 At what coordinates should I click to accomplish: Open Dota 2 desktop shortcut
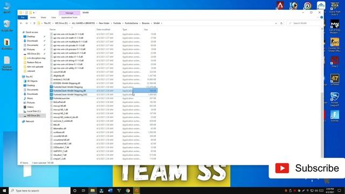(335, 63)
